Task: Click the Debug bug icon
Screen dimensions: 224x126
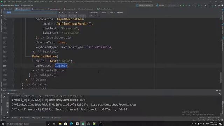Action: (183, 6)
